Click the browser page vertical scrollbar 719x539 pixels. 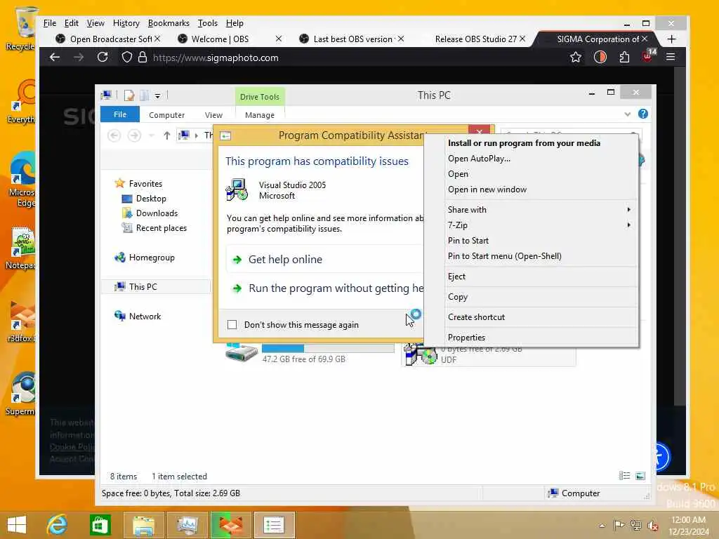click(680, 237)
